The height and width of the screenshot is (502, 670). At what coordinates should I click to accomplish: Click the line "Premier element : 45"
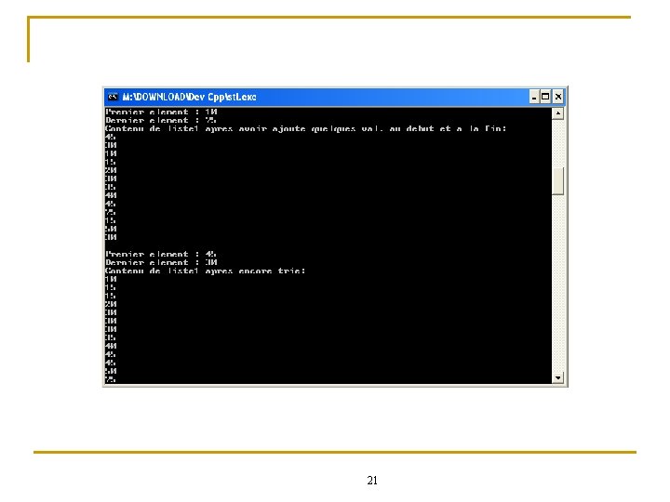tap(161, 254)
